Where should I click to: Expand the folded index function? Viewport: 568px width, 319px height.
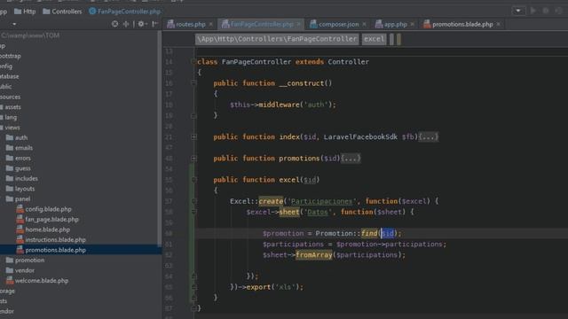pos(193,136)
